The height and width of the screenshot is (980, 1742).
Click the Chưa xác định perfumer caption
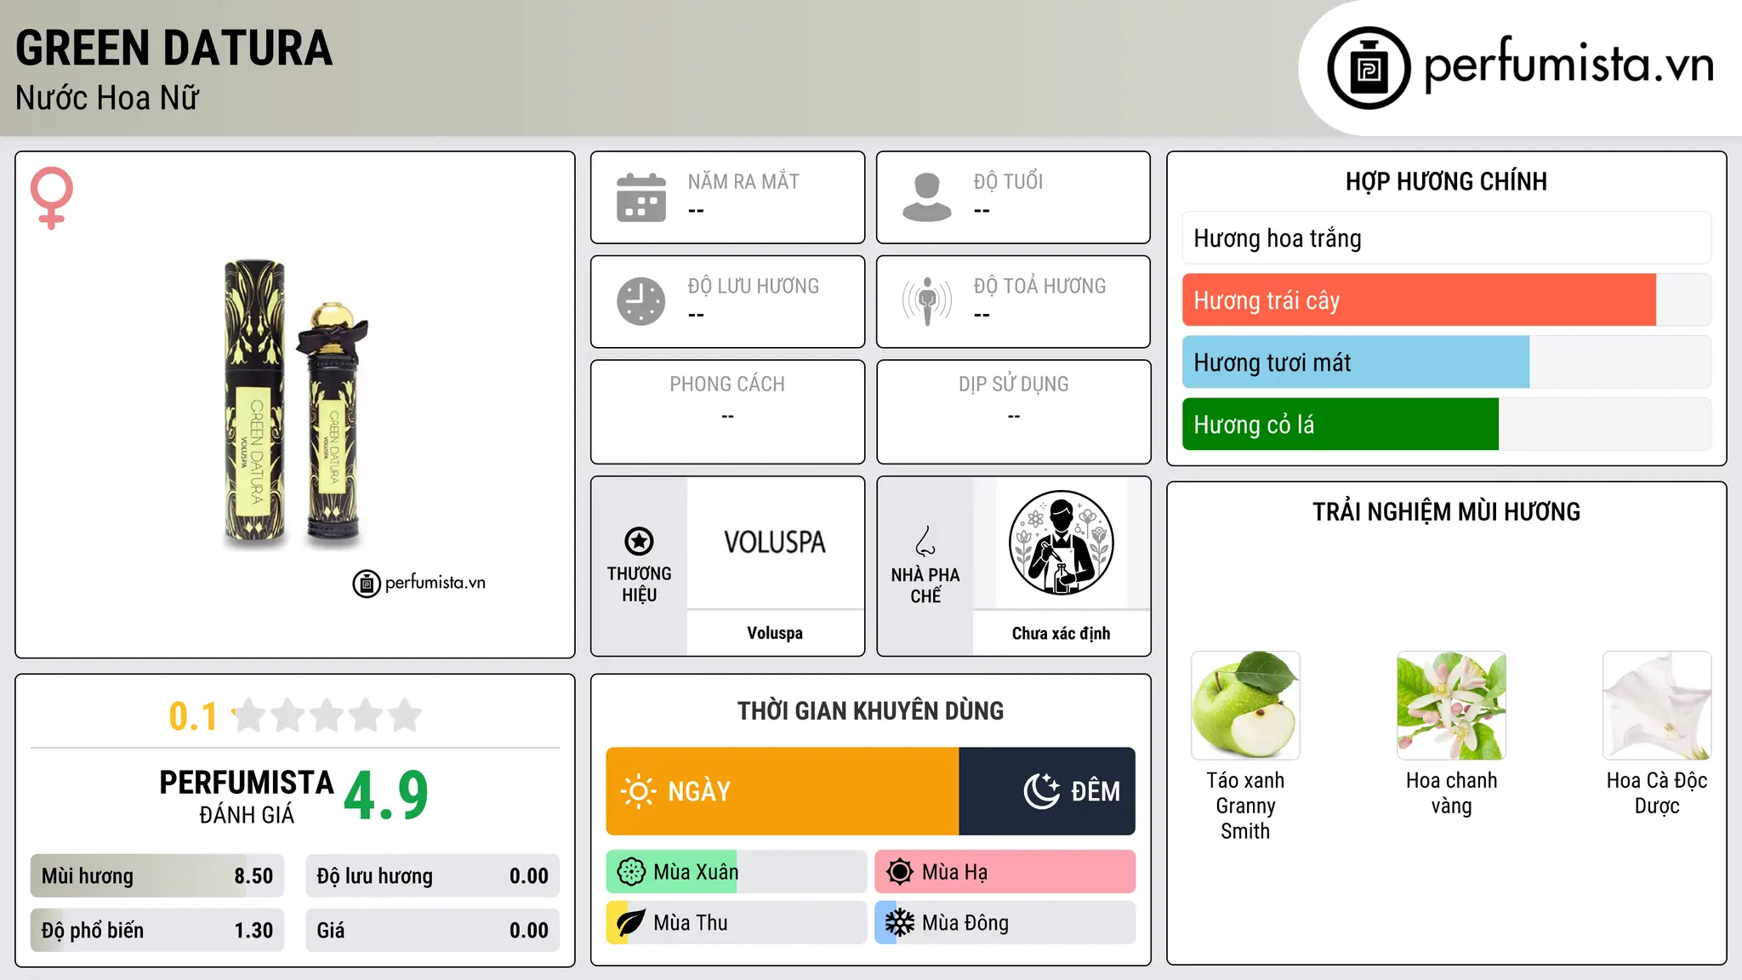point(1061,633)
